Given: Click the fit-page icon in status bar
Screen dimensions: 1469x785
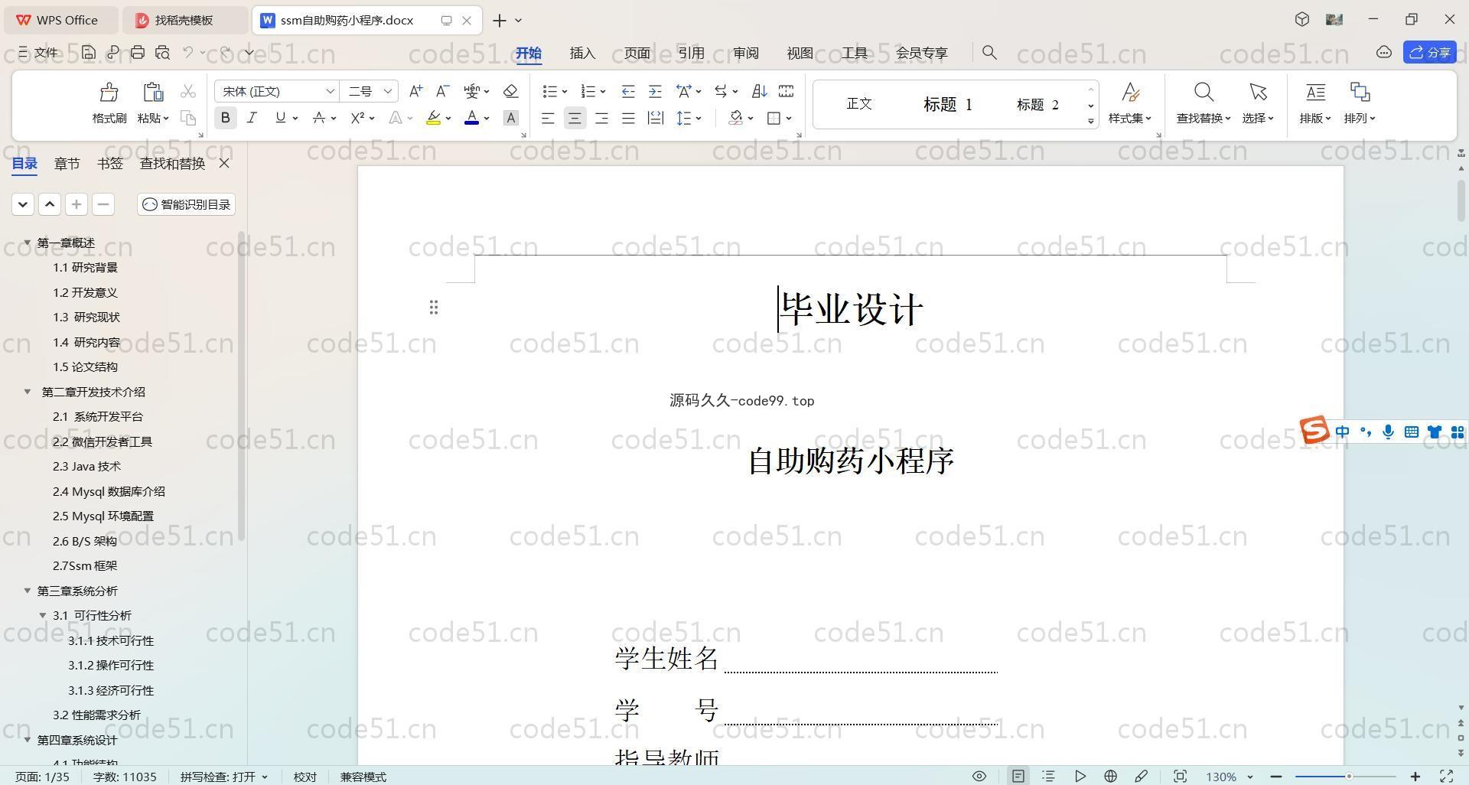Looking at the screenshot, I should (x=1180, y=776).
